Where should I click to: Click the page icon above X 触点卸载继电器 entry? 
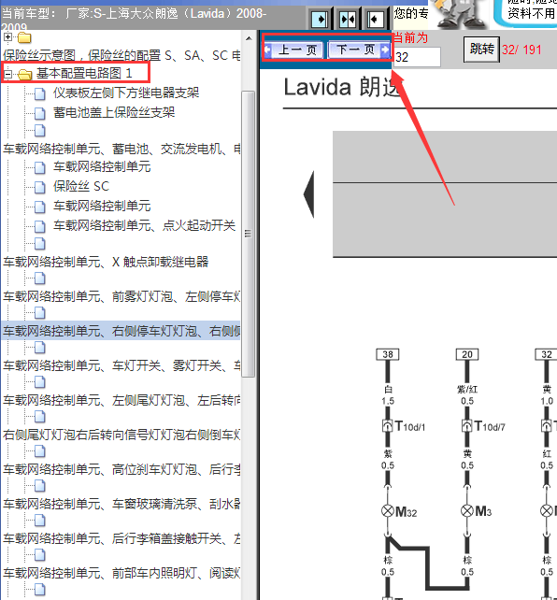[40, 244]
